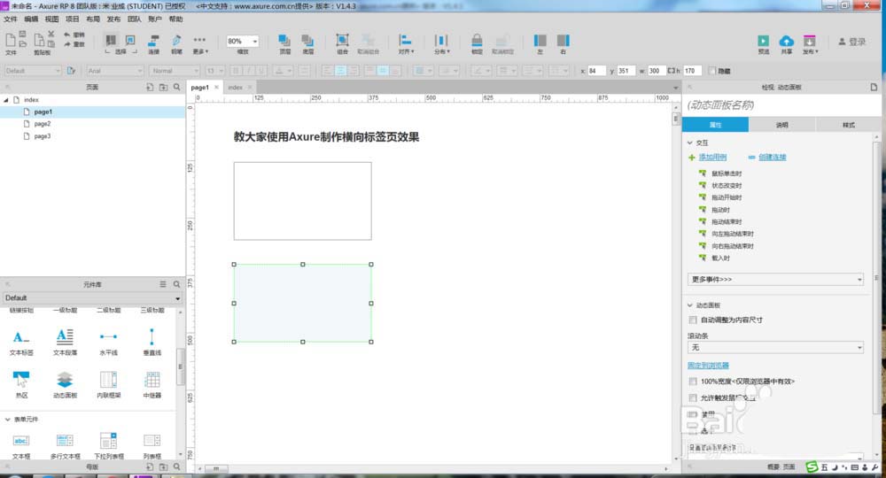Open the More tools (更多) dropdown
The width and height of the screenshot is (886, 478).
coord(200,44)
